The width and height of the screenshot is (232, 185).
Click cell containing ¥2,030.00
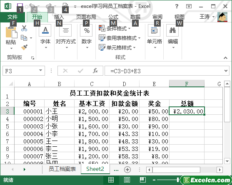tap(187, 111)
